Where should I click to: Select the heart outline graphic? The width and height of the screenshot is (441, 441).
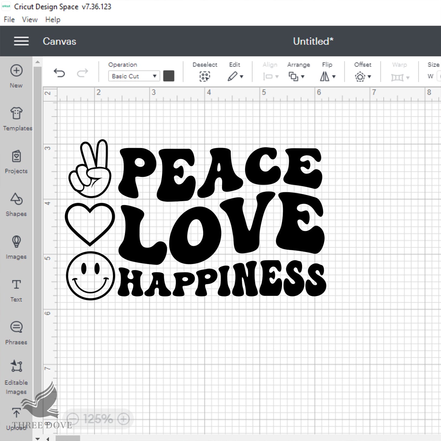[90, 224]
